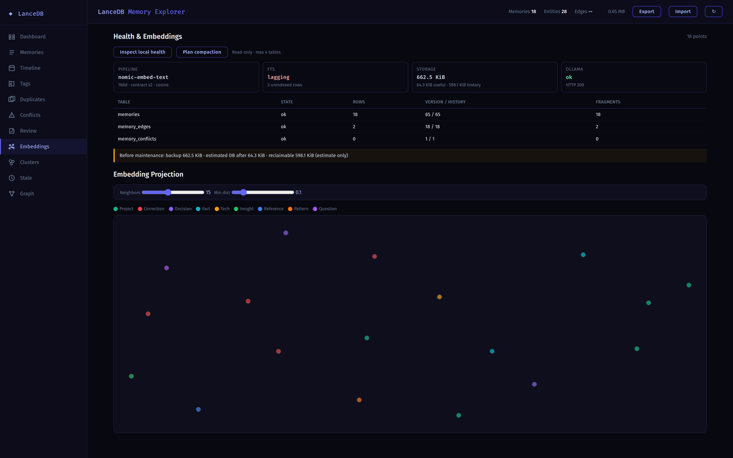
Task: Select the Embeddings sidebar item
Action: 43,147
